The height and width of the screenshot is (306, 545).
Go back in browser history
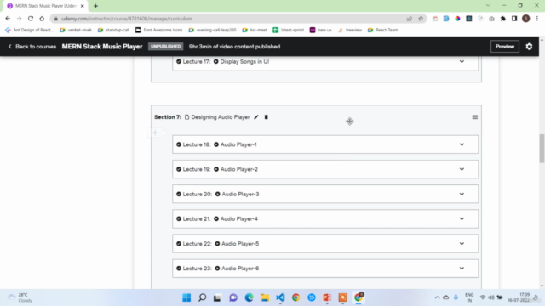click(8, 19)
